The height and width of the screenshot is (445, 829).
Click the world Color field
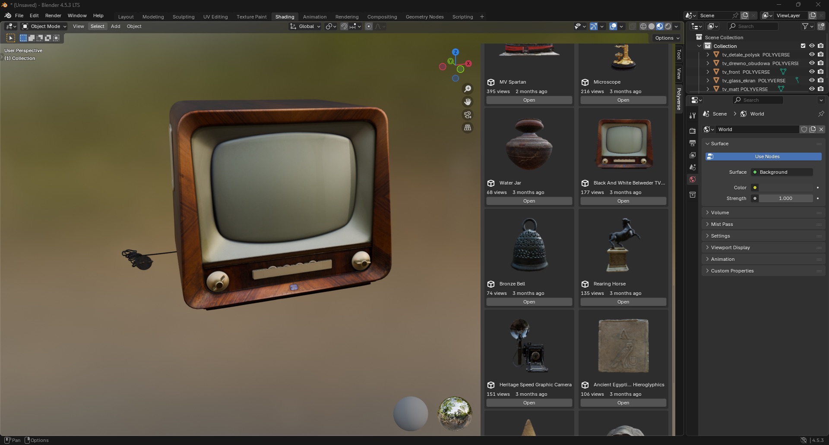(786, 188)
